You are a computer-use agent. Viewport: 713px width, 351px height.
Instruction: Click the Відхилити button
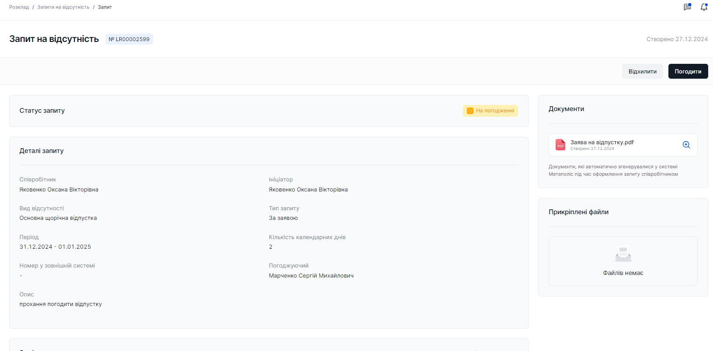[x=643, y=71]
